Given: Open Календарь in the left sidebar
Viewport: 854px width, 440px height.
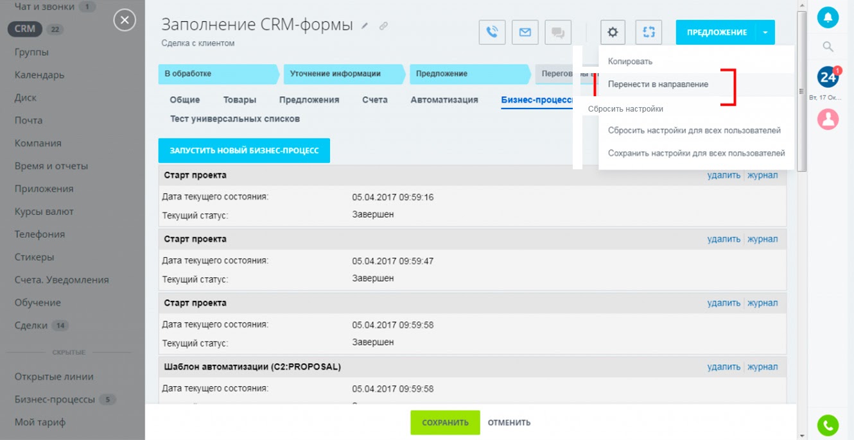Looking at the screenshot, I should coord(39,75).
